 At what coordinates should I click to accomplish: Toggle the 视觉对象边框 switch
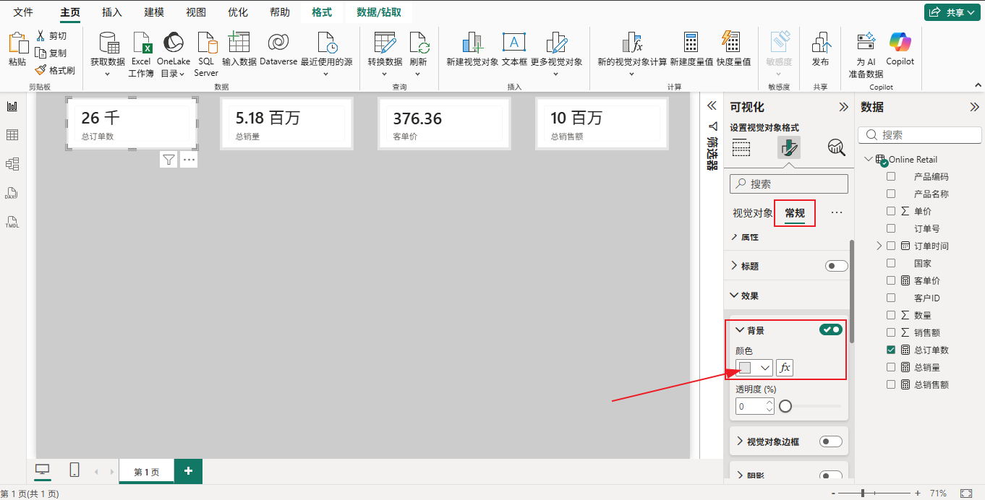click(x=831, y=441)
